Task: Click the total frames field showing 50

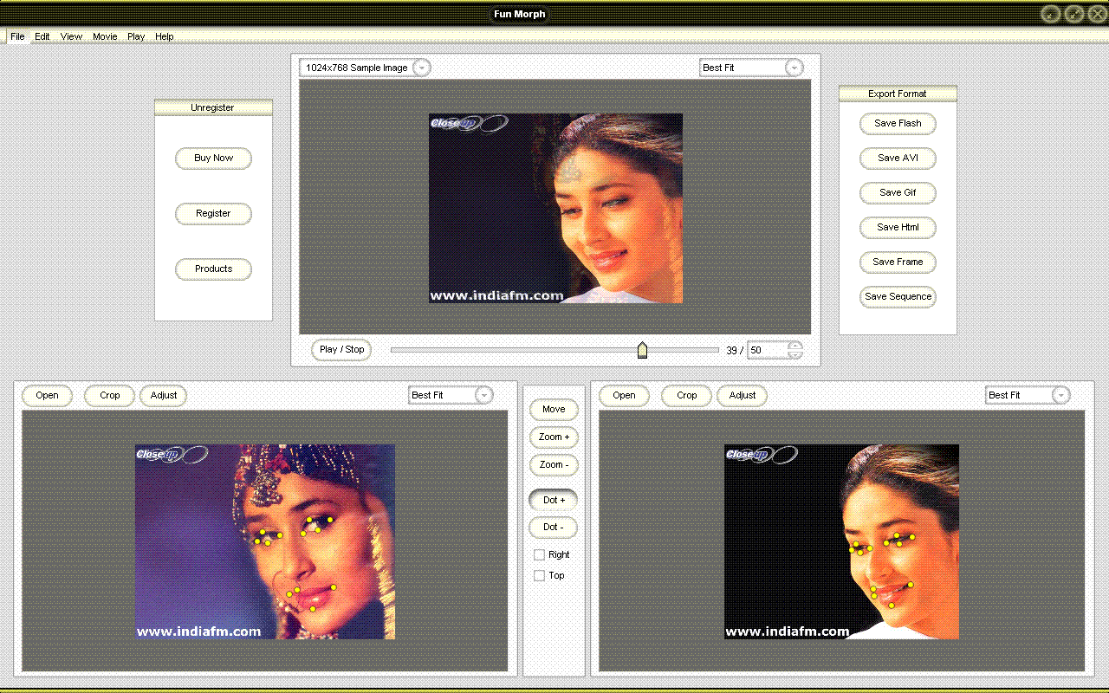Action: pos(768,350)
